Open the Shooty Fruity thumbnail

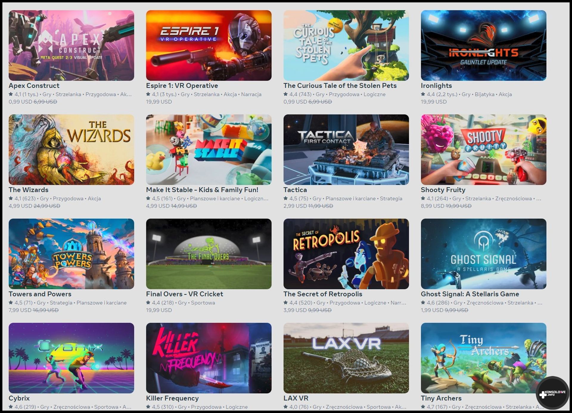[484, 150]
